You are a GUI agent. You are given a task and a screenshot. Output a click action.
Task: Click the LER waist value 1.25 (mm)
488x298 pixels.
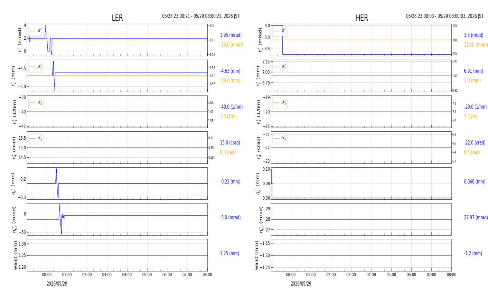(229, 254)
